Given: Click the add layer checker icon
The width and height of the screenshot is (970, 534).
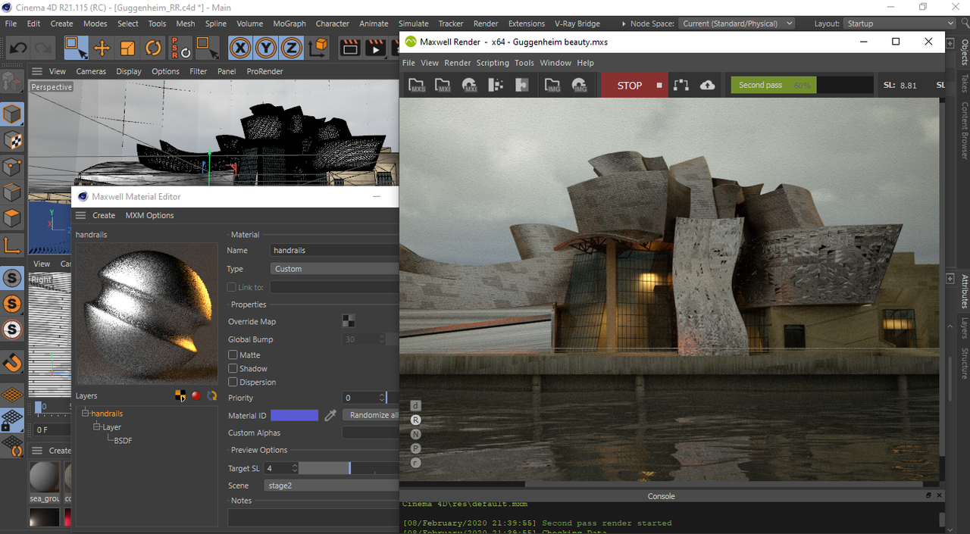Looking at the screenshot, I should point(180,395).
